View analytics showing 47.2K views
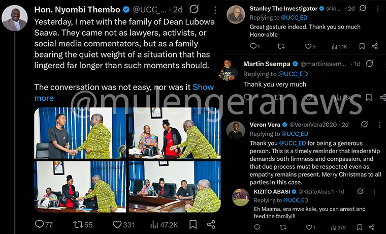386x234 pixels. [164, 225]
